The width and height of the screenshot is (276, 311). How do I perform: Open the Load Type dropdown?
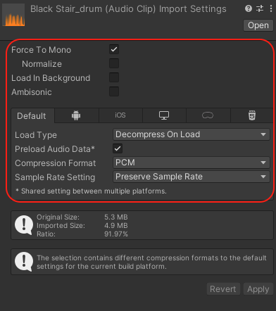tap(192, 134)
